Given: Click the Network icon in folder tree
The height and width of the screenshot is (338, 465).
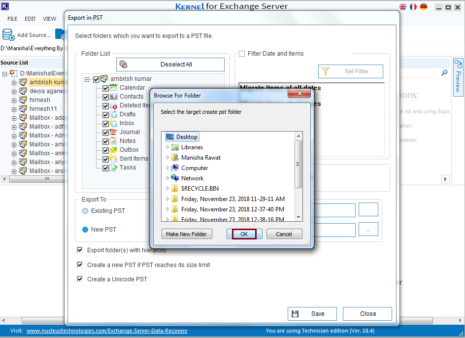Looking at the screenshot, I should (175, 178).
